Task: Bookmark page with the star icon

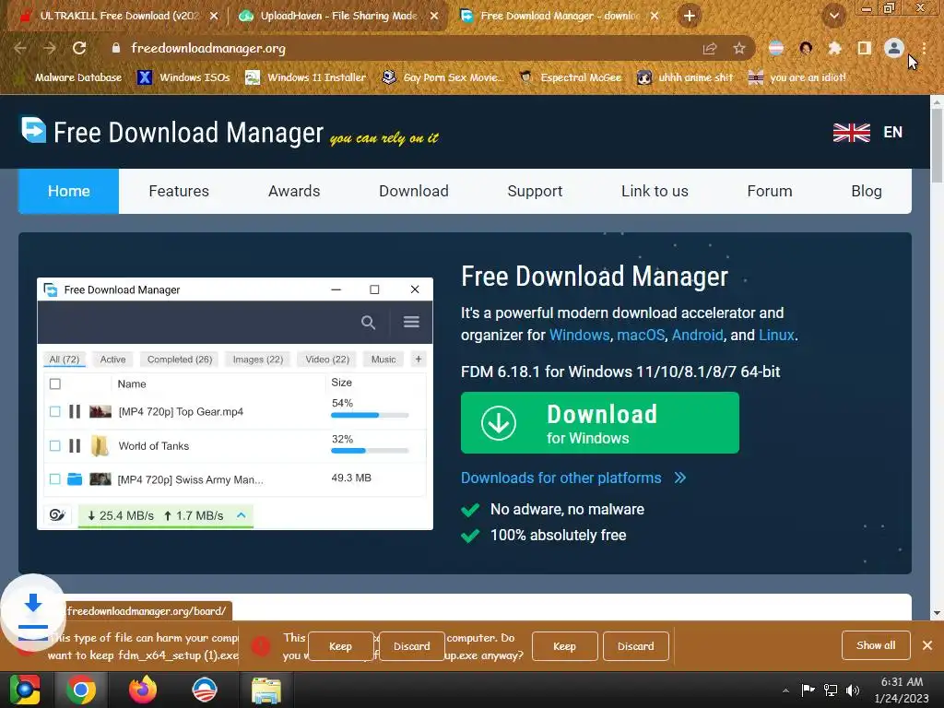Action: (x=739, y=48)
